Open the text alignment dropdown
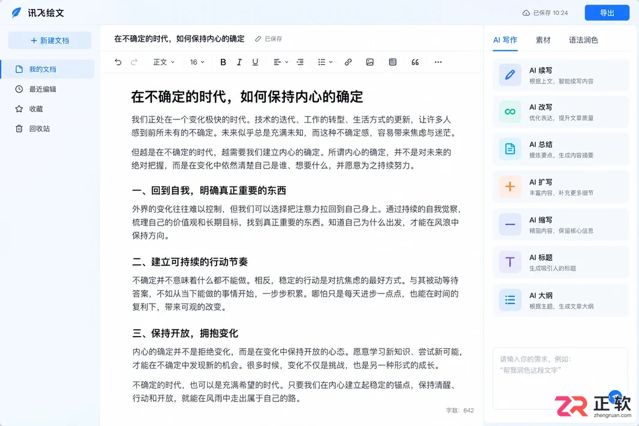 [281, 62]
